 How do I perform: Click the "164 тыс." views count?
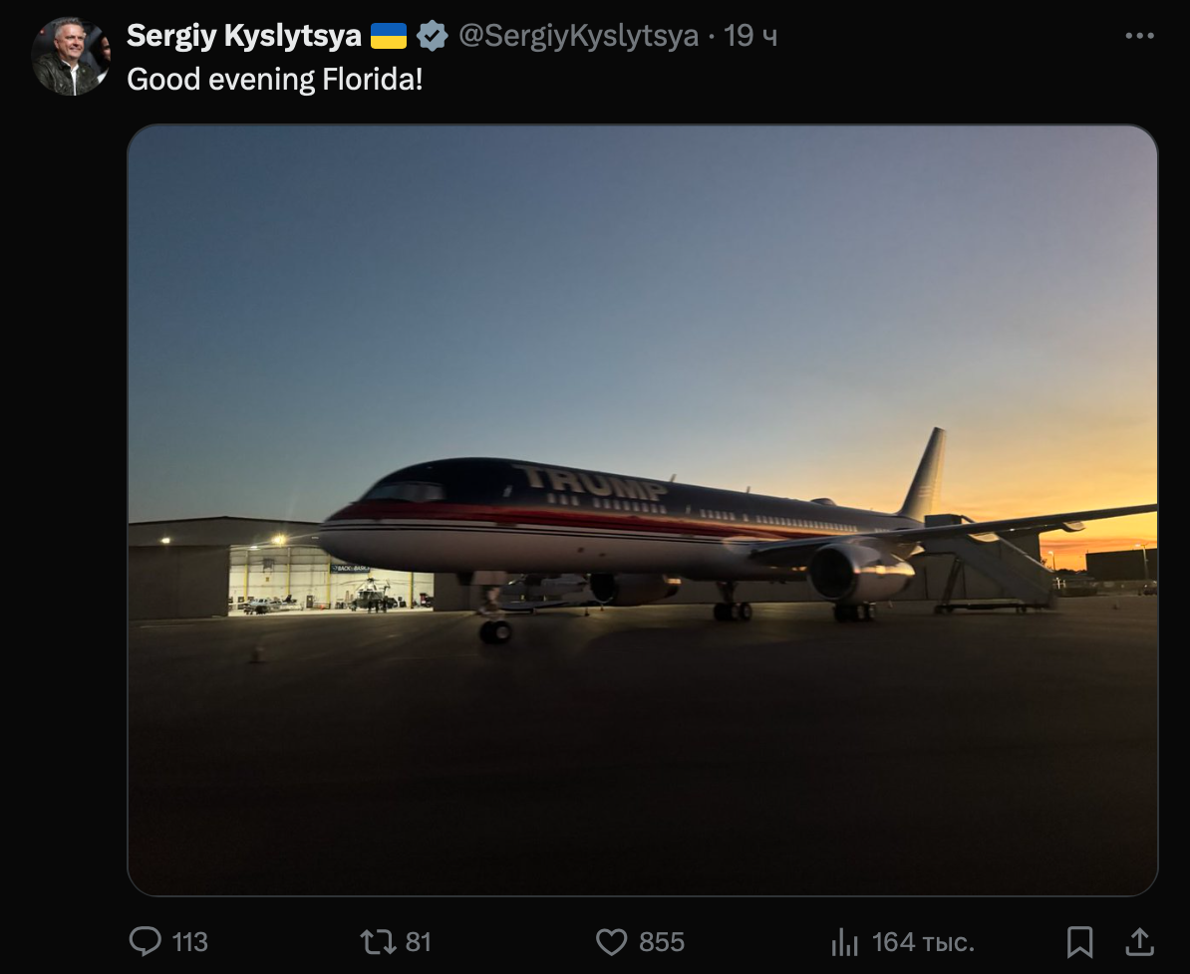coord(923,942)
